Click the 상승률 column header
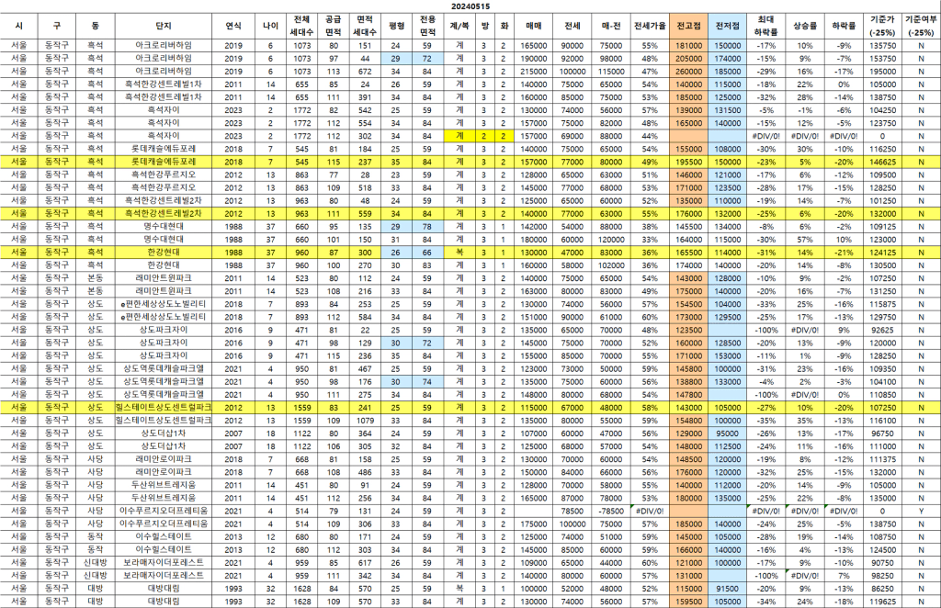941x608 pixels. click(x=805, y=26)
